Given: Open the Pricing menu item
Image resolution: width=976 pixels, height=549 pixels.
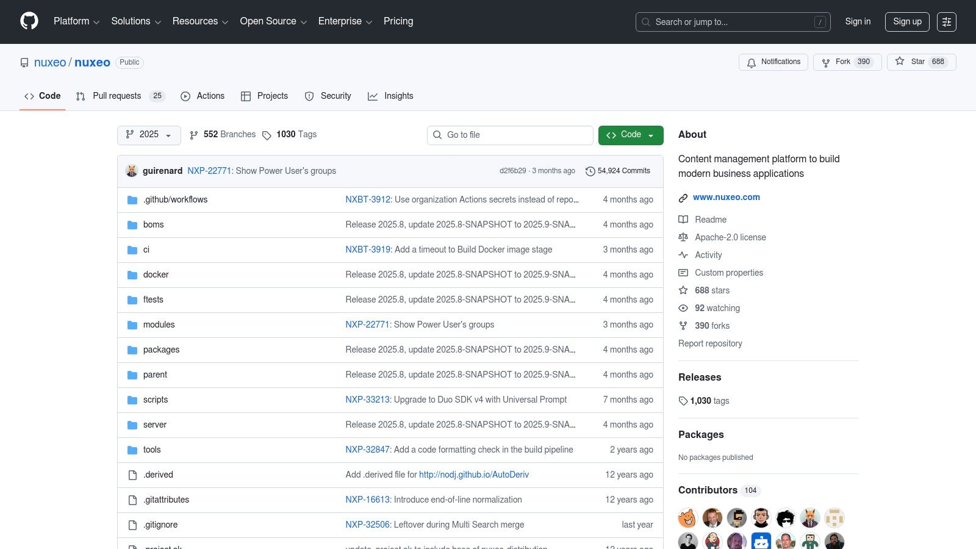Looking at the screenshot, I should pyautogui.click(x=398, y=21).
